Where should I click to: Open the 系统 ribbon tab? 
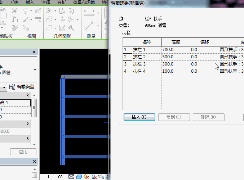[x=14, y=3]
